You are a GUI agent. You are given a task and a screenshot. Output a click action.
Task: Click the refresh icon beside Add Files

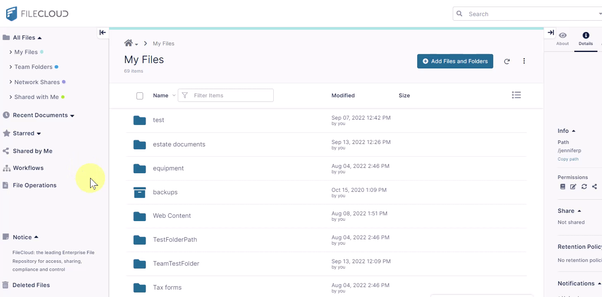click(x=507, y=61)
